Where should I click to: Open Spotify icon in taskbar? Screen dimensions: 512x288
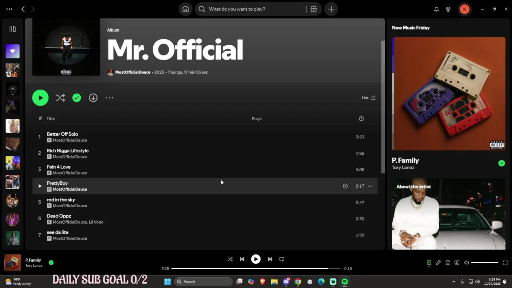point(345,282)
